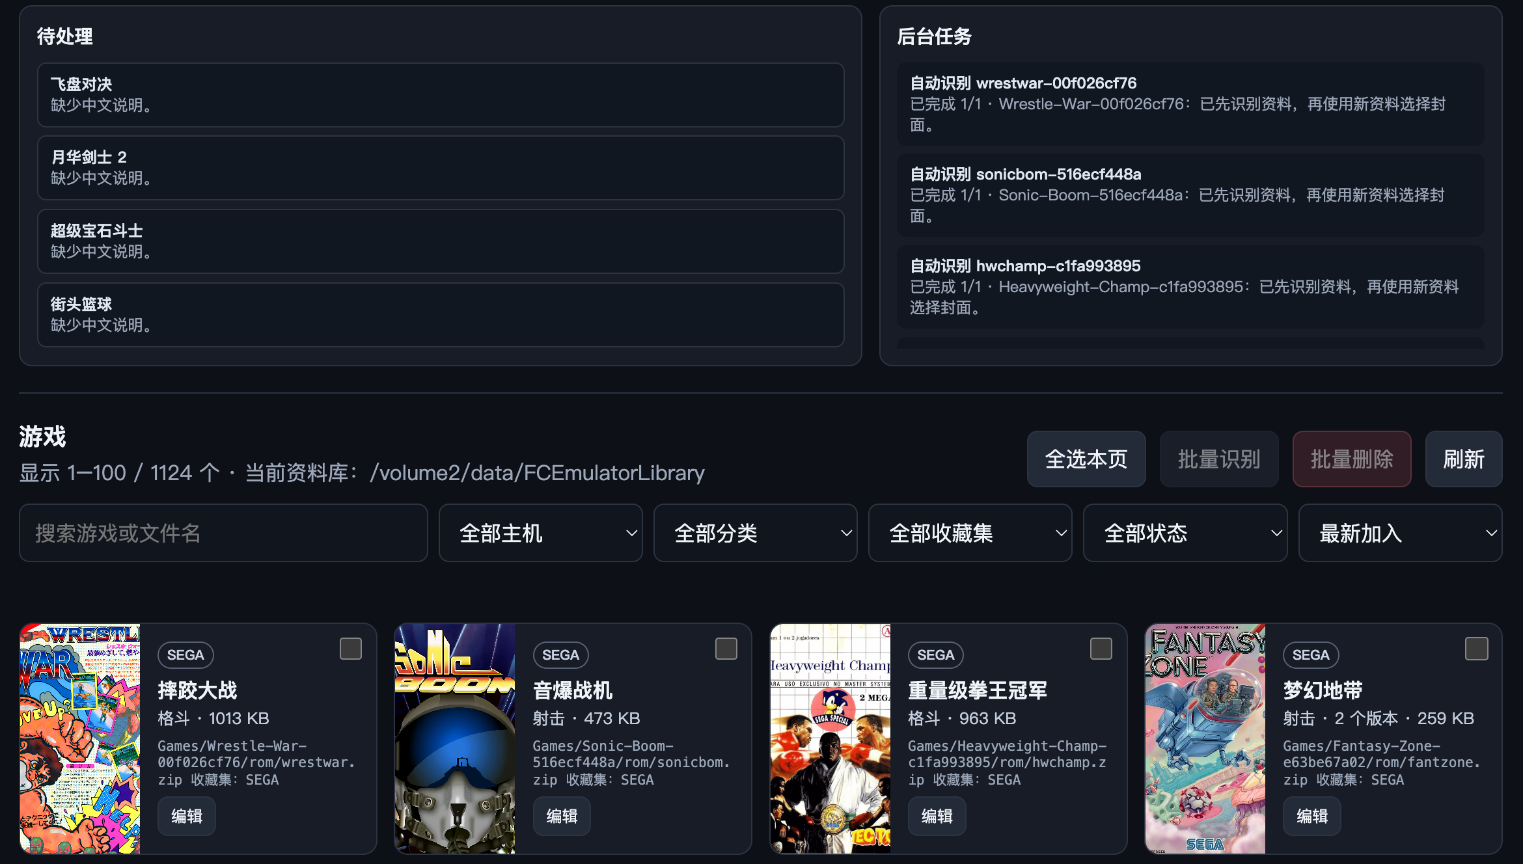Open background task hwchamp-c1fa993895
Viewport: 1523px width, 864px height.
pos(1191,287)
